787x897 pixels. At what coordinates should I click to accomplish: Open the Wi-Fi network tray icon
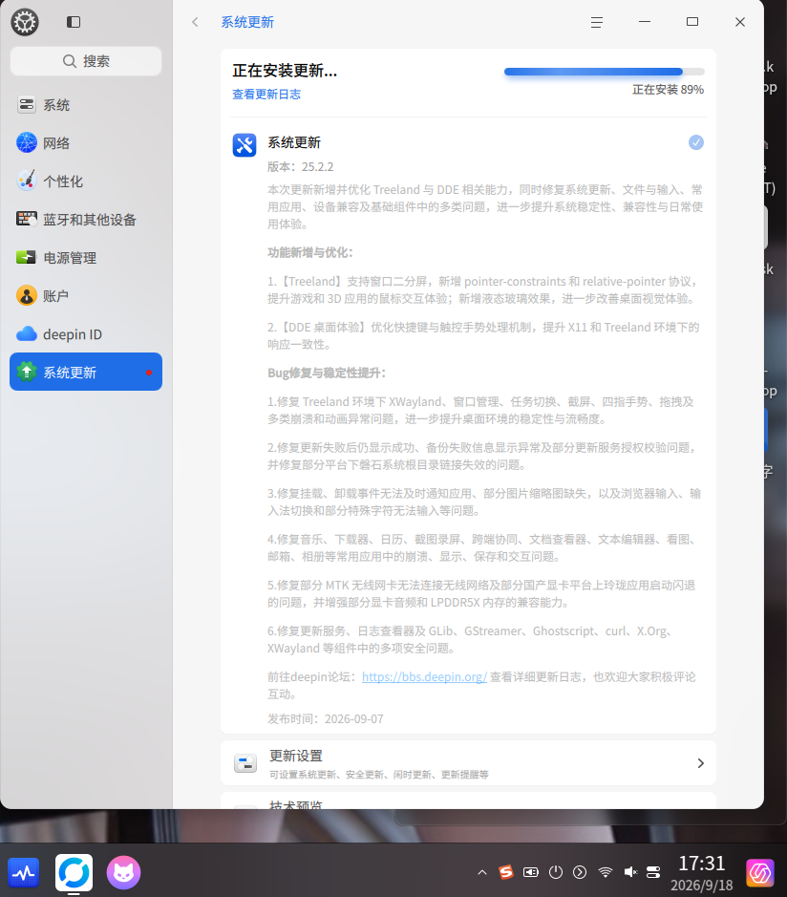tap(606, 872)
